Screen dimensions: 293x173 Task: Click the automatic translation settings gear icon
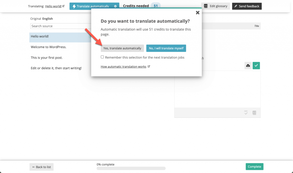116,6
